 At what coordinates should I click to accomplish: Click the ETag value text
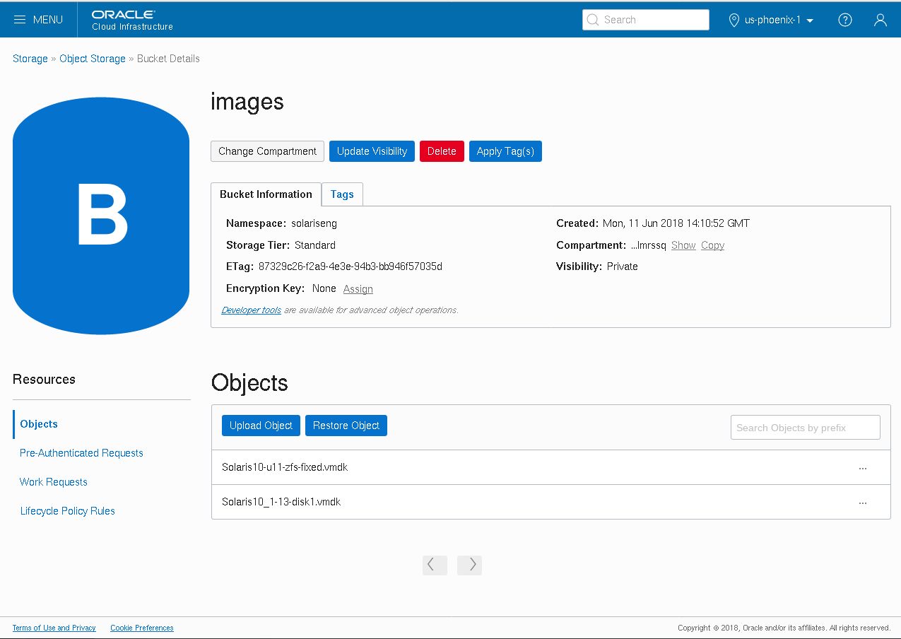pyautogui.click(x=351, y=266)
